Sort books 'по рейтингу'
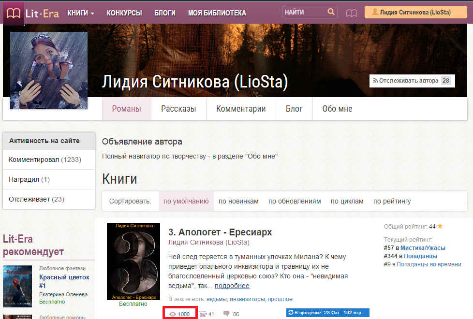Viewport: 473px width, 319px height. coord(392,201)
